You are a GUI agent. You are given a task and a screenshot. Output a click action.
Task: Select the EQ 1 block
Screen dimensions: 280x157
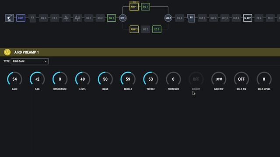coord(145,7)
